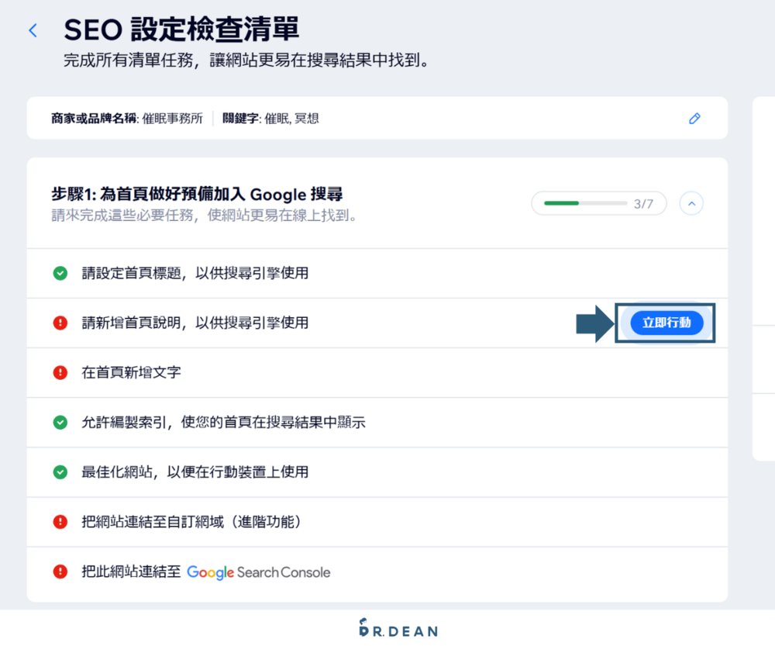
Task: Click the back arrow beside the page title
Action: pos(32,29)
